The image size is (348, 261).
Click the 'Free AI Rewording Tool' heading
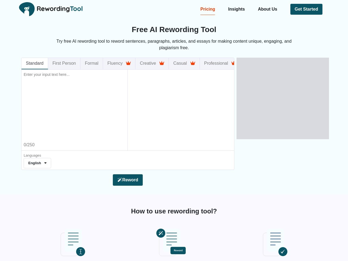pos(174,29)
